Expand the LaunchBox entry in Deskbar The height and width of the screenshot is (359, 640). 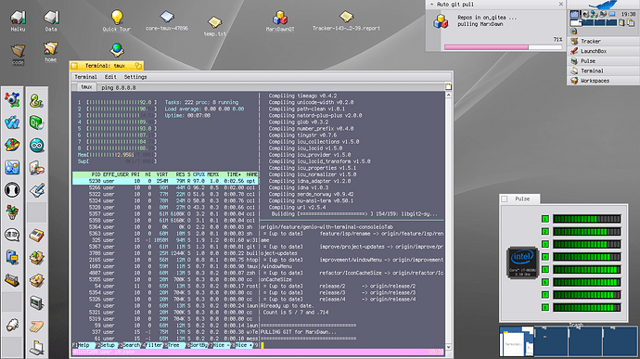click(x=603, y=51)
